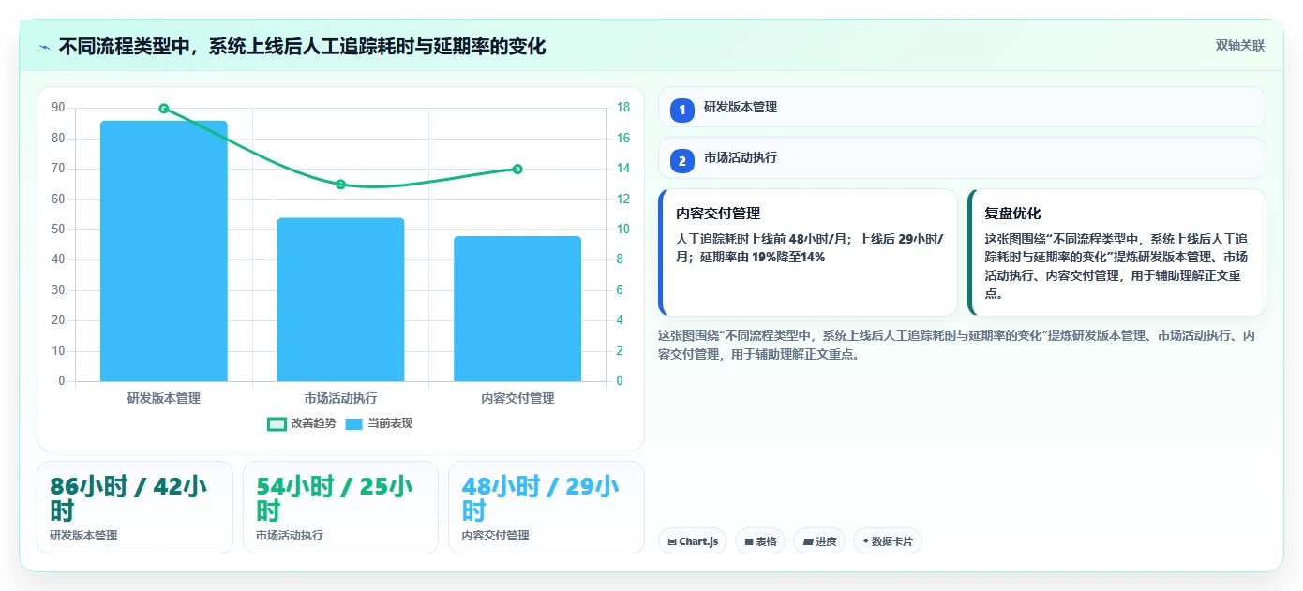Click the 内容交付管理 caption under 48小时
This screenshot has height=591, width=1303.
click(496, 536)
